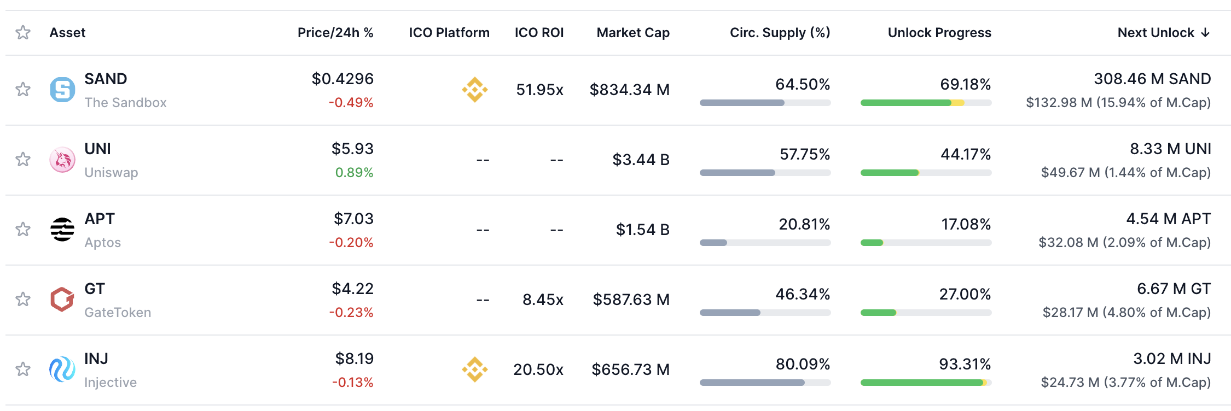The width and height of the screenshot is (1231, 411).
Task: Click the Injective logo icon
Action: 62,369
